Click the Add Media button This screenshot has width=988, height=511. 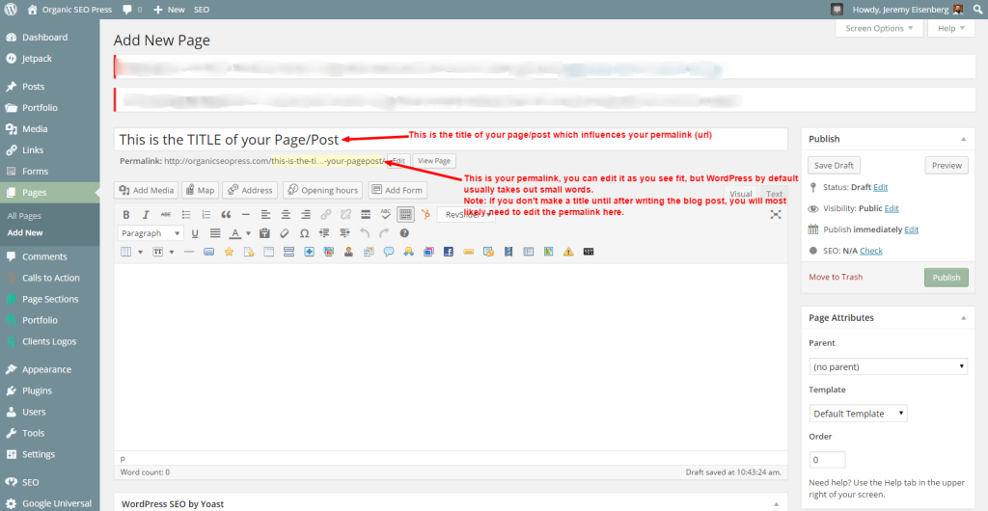tap(147, 190)
